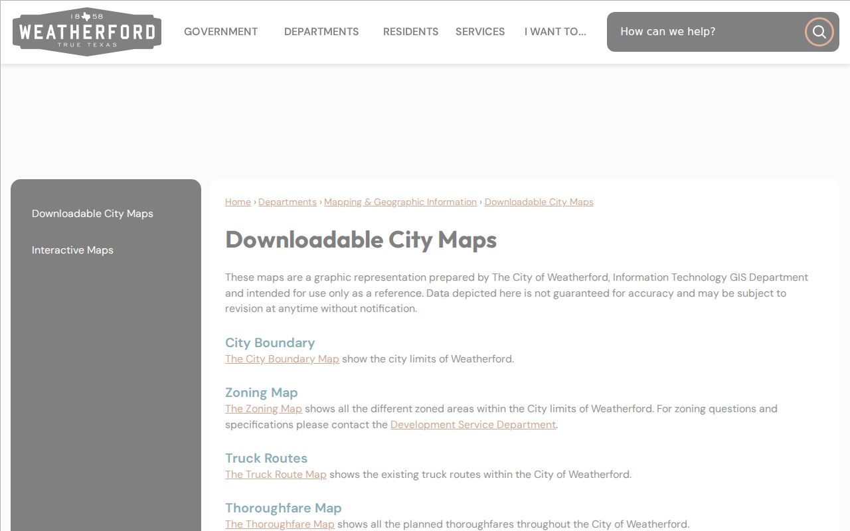The height and width of the screenshot is (531, 850).
Task: Click the Thoroughfare Map section heading
Action: (283, 508)
